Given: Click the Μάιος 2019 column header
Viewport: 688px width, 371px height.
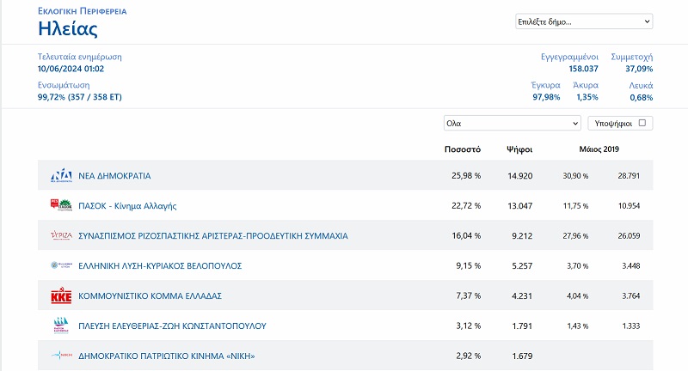Looking at the screenshot, I should (598, 149).
